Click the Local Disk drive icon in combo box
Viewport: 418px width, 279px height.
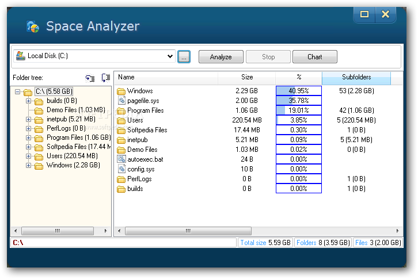coord(21,56)
